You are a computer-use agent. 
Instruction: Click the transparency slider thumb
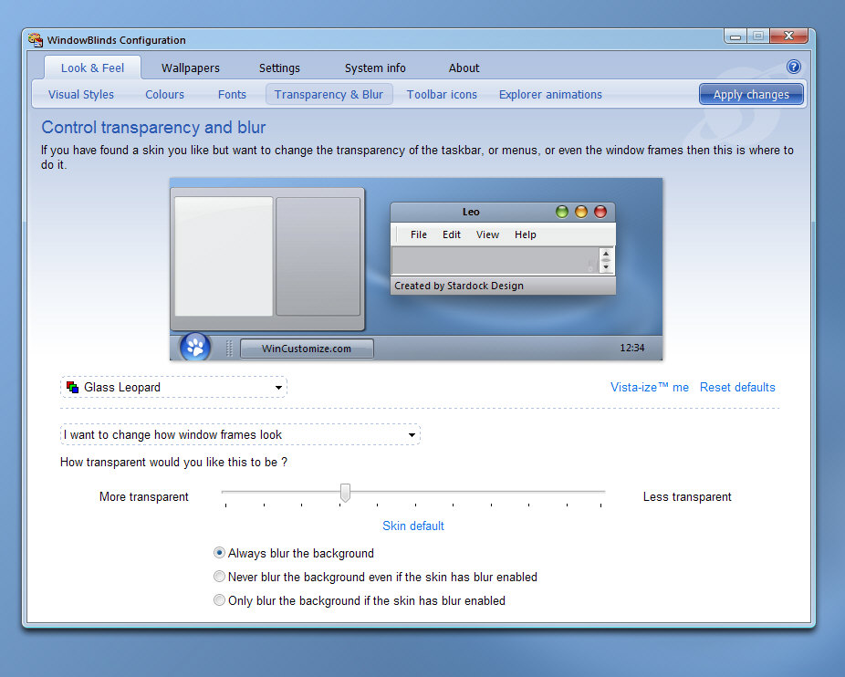pyautogui.click(x=346, y=492)
